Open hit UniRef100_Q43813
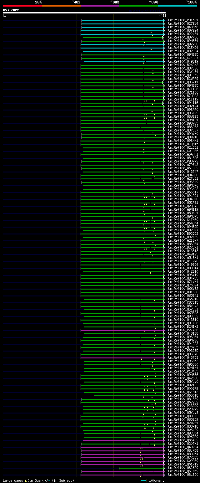Screen dimensions: 200x483 (183, 251)
